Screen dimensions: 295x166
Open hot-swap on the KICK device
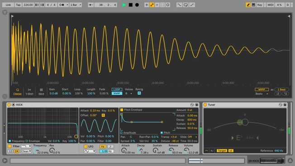192,105
